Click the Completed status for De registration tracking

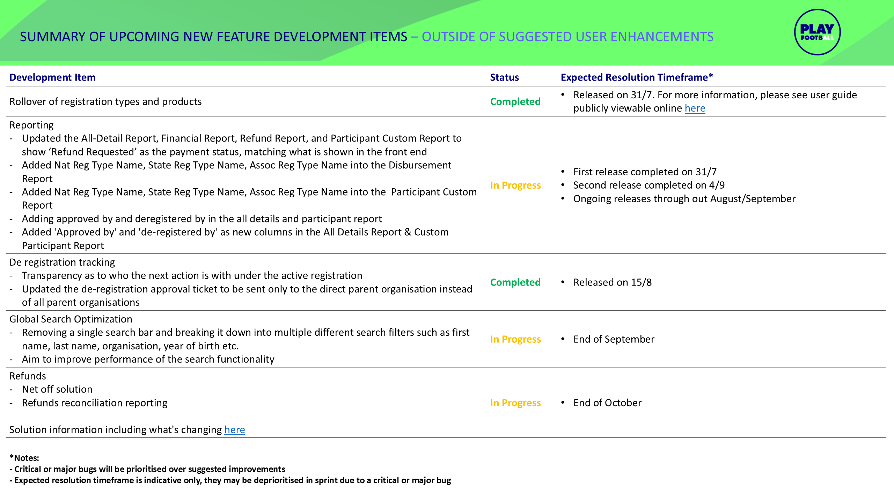[x=515, y=282]
